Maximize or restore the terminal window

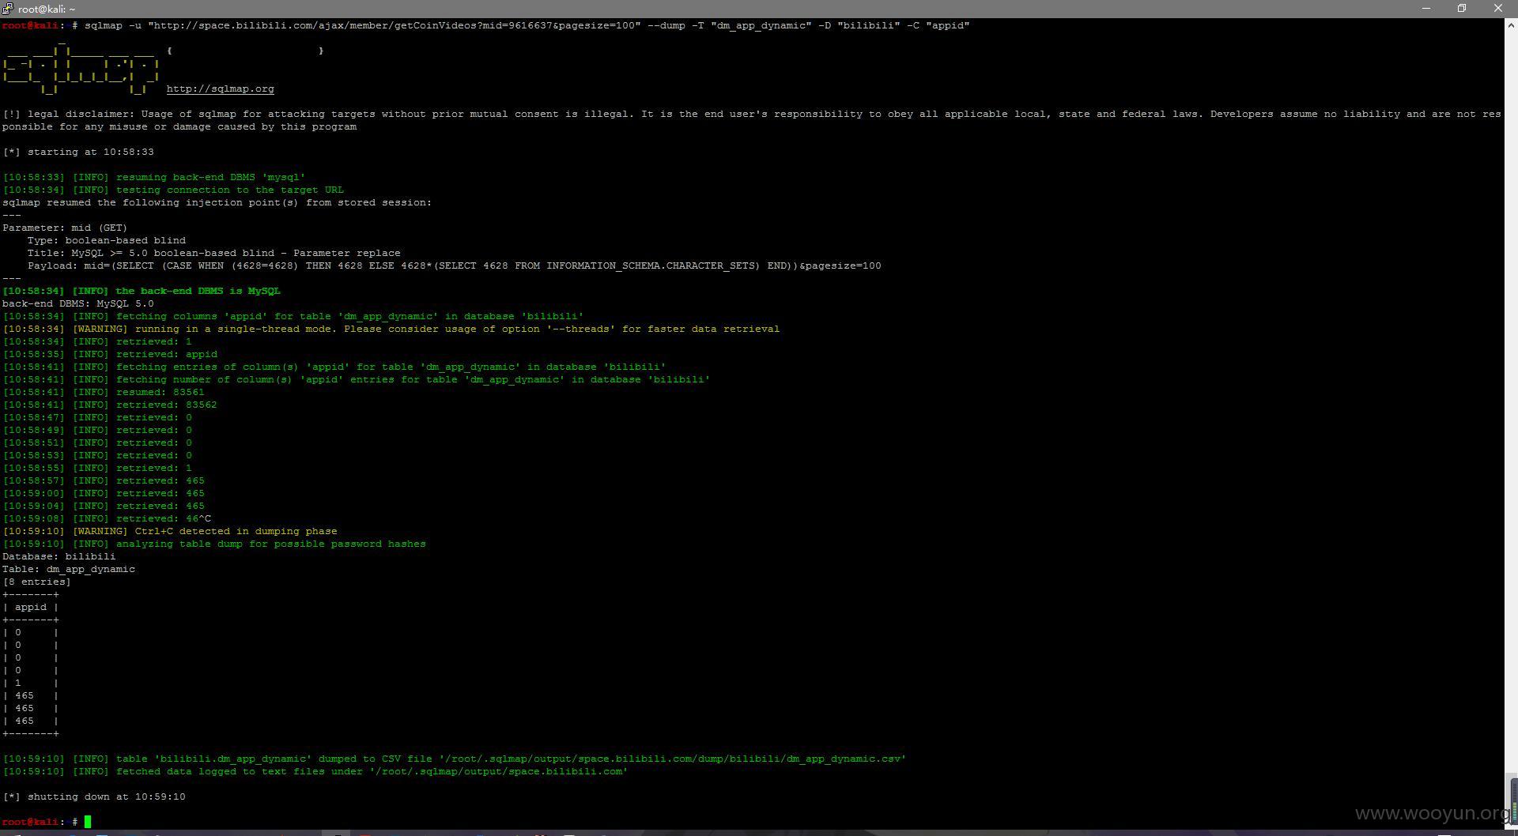pyautogui.click(x=1462, y=9)
